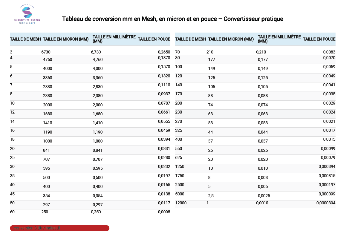
Task: Click the red 'conversion à titre indicatif' banner
Action: [59, 228]
